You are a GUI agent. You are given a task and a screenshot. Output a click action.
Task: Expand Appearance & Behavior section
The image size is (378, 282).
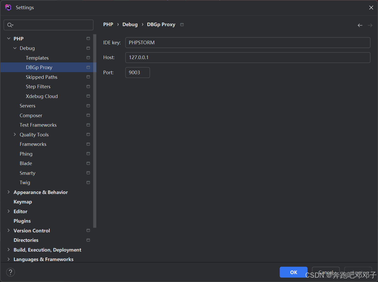point(9,192)
